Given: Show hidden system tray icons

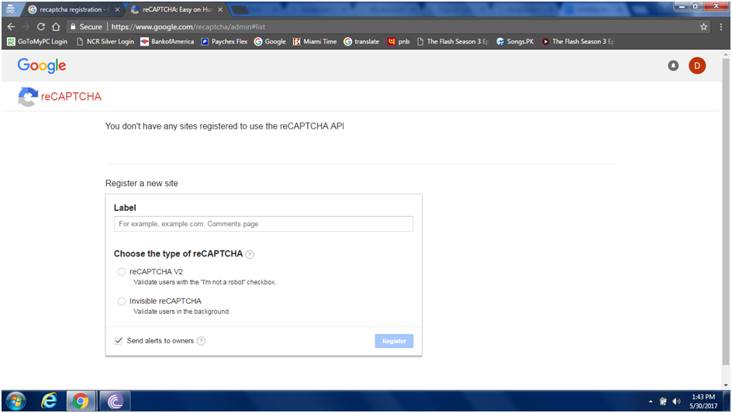Looking at the screenshot, I should tap(651, 401).
